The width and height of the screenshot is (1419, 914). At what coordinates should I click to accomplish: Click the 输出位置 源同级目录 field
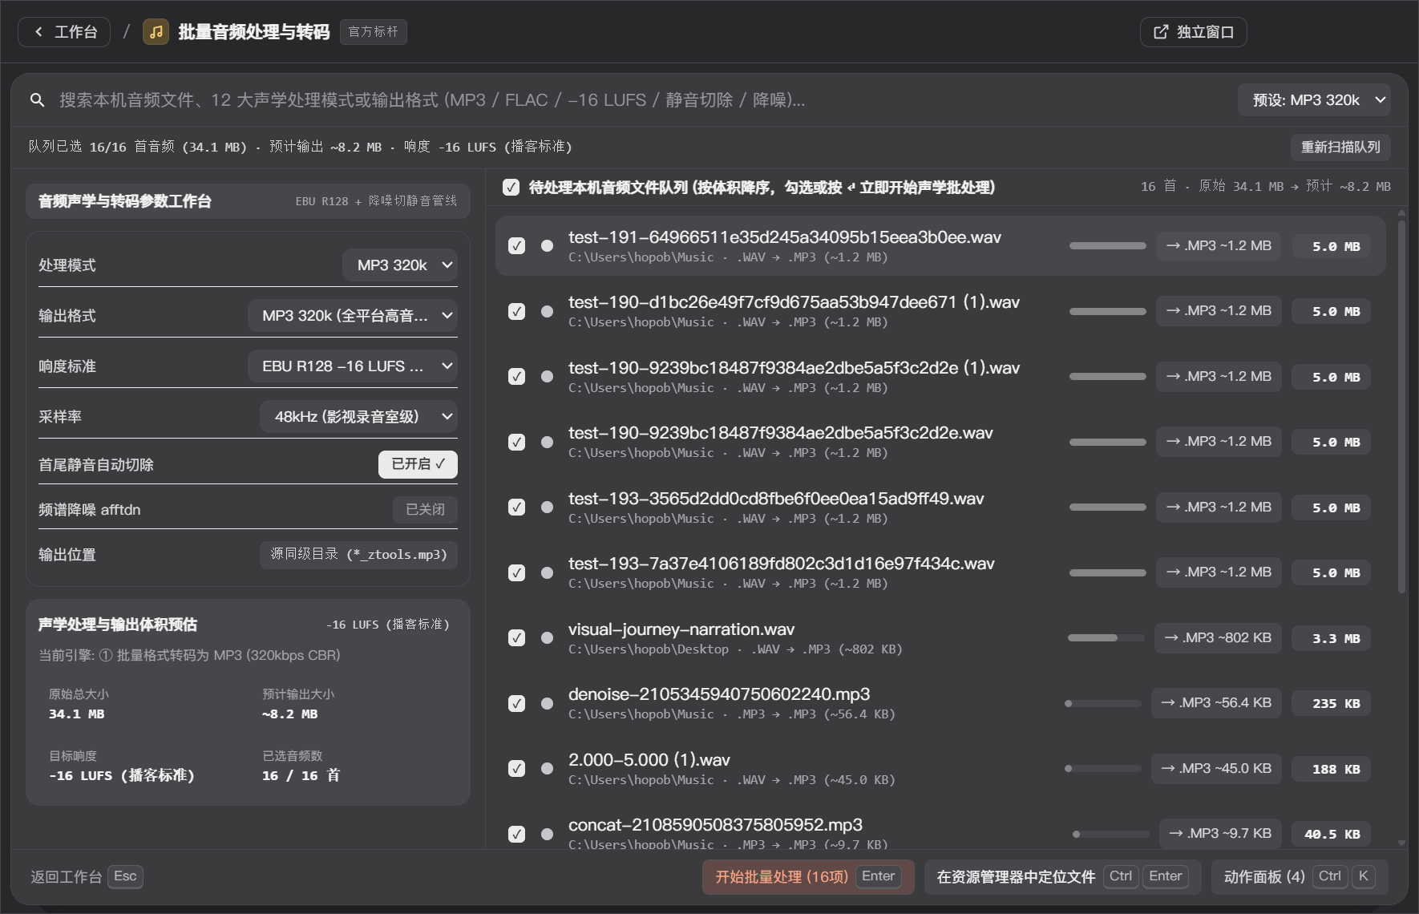click(358, 555)
